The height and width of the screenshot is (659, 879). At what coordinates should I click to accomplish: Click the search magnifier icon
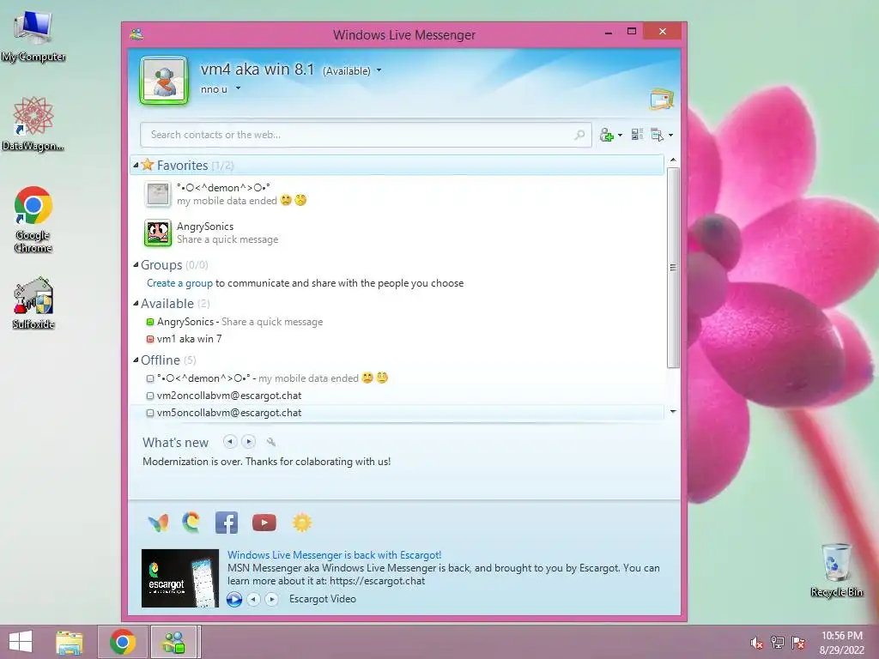coord(579,135)
